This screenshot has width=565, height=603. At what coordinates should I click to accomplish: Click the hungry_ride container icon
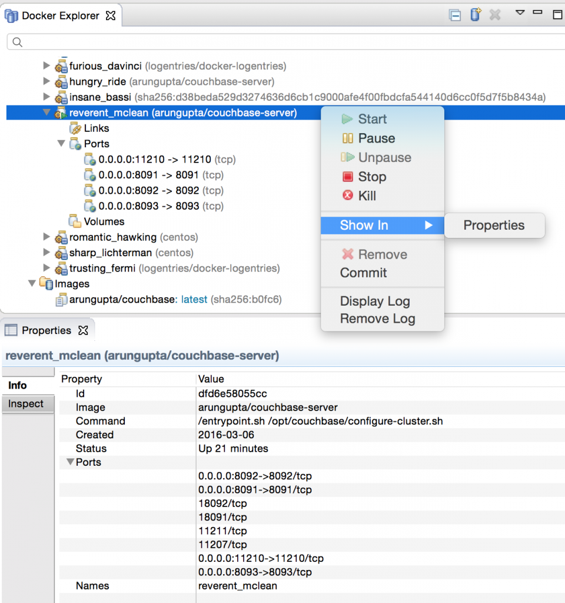point(61,81)
